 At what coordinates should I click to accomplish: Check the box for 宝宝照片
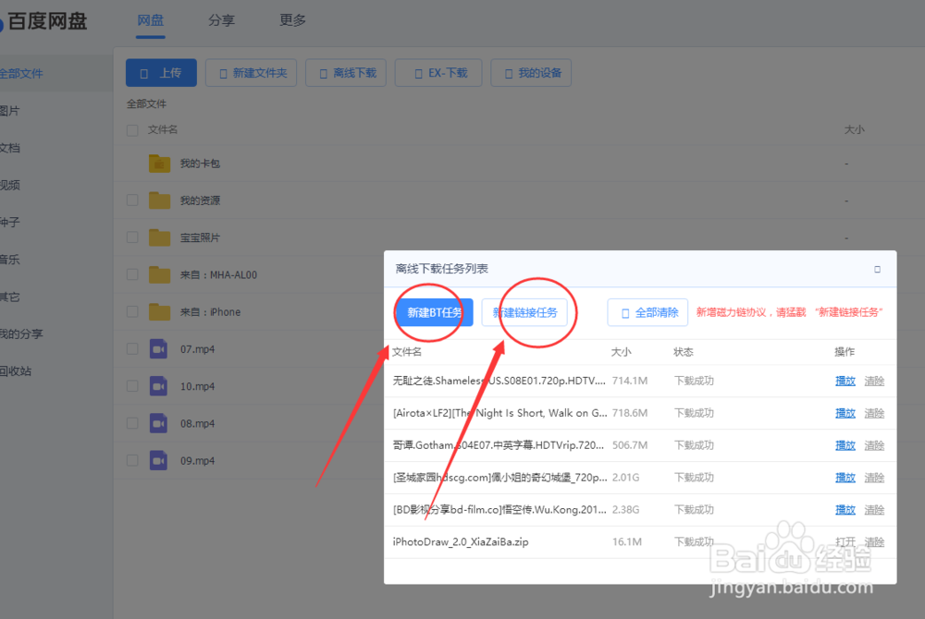[x=132, y=237]
